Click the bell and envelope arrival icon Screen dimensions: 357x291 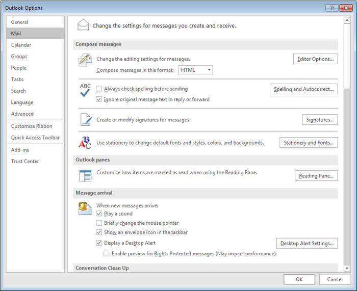pos(85,208)
